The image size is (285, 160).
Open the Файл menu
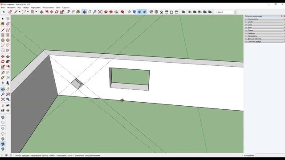tap(3, 8)
